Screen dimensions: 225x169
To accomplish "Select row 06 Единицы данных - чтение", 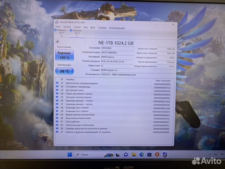I will click(x=113, y=101).
